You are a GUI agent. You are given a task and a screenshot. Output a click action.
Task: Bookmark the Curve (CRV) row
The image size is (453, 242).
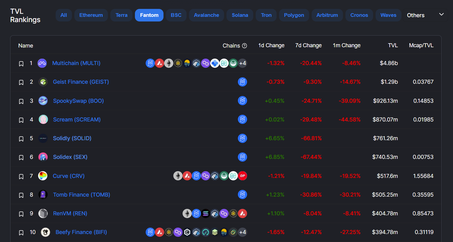(x=21, y=176)
